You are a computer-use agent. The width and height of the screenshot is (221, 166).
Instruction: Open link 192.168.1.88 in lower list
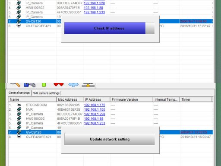coord(94,119)
